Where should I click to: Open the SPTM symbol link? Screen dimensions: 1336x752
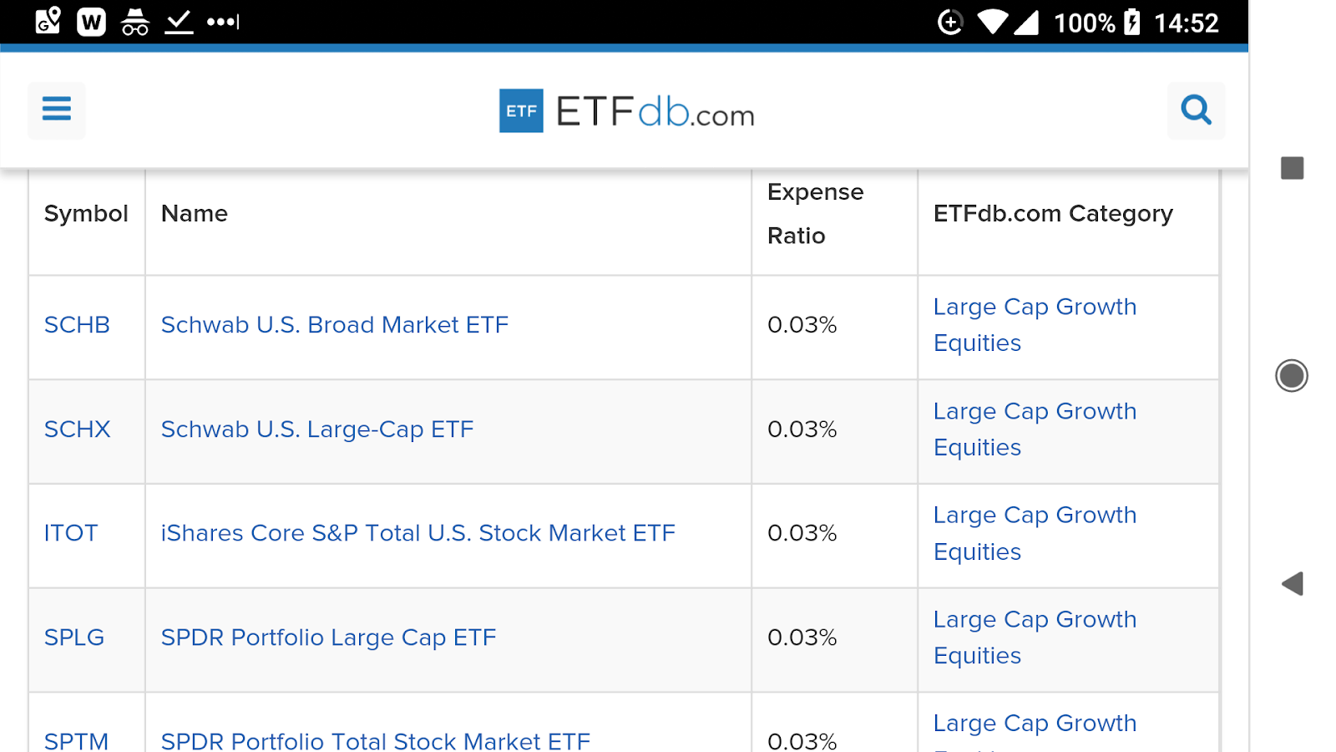click(x=76, y=740)
